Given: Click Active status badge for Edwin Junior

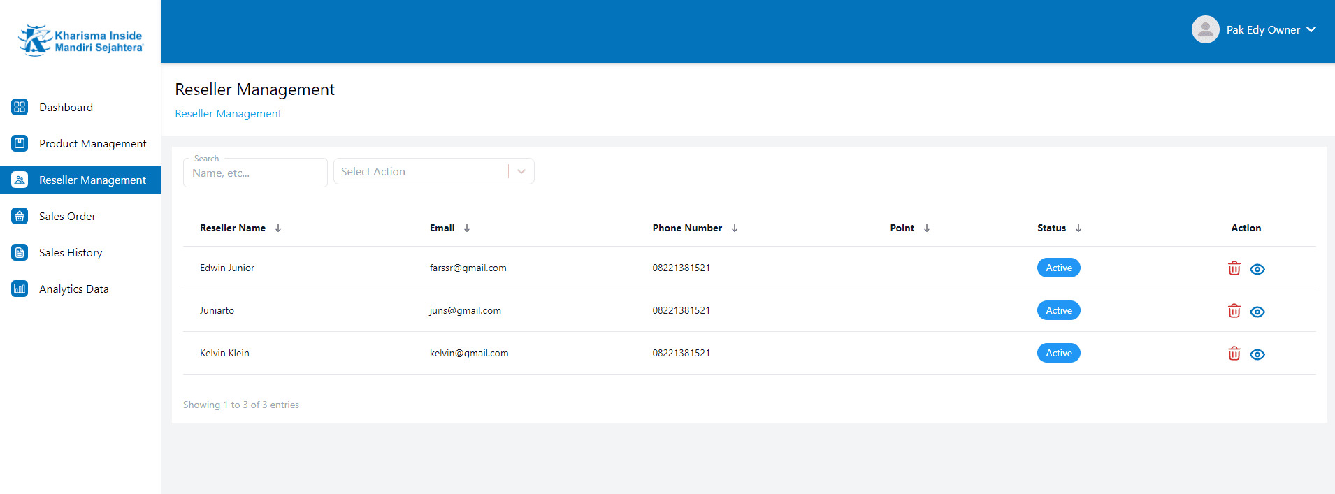Looking at the screenshot, I should point(1058,268).
